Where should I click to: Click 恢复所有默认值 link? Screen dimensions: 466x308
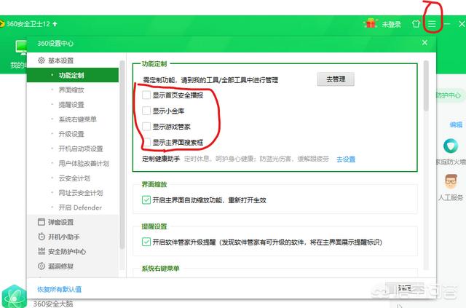60,289
